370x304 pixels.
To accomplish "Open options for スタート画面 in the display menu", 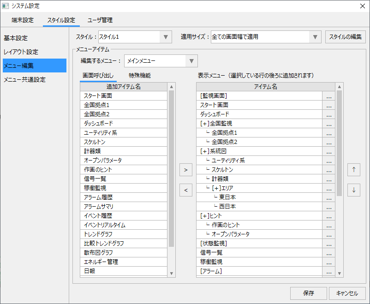I will click(x=328, y=105).
